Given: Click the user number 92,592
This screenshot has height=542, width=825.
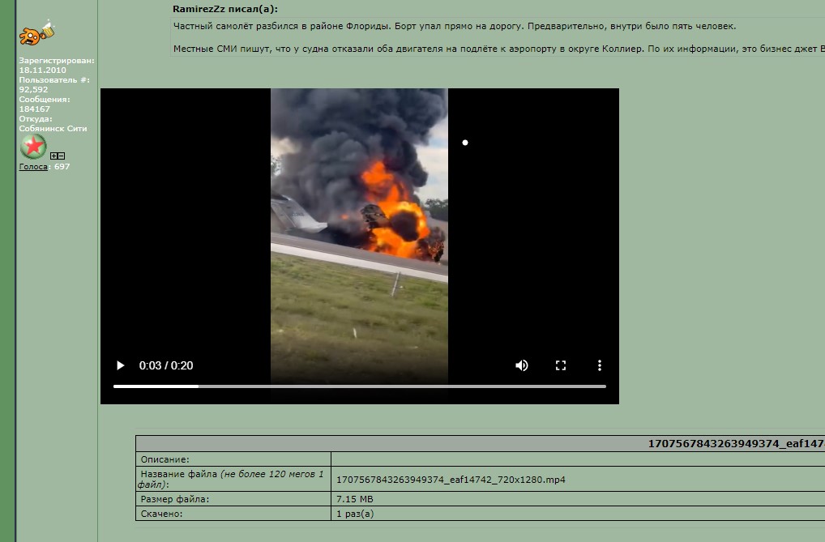Looking at the screenshot, I should (x=34, y=89).
